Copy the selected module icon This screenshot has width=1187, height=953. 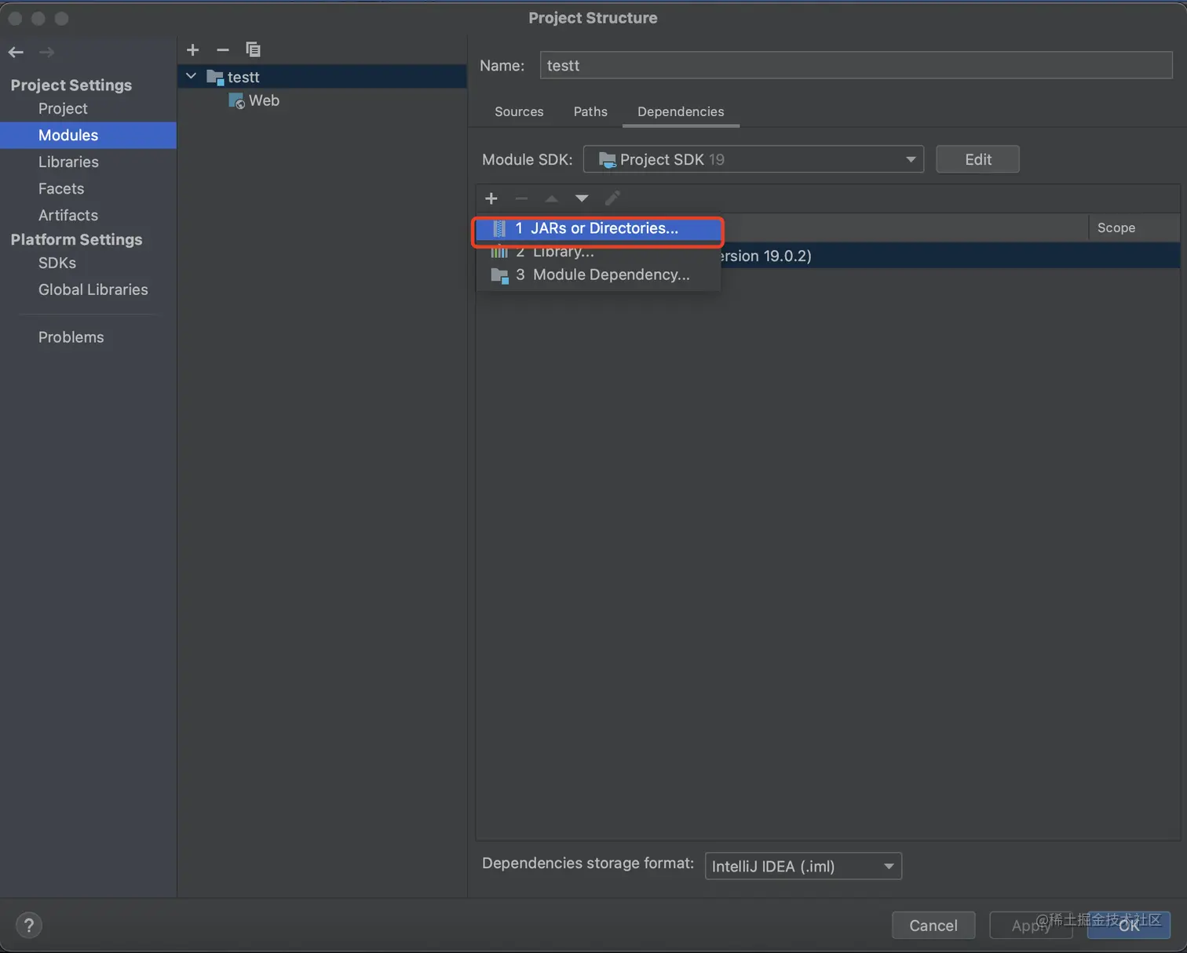point(253,49)
